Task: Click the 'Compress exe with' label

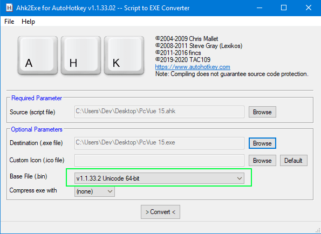Action: [x=33, y=190]
